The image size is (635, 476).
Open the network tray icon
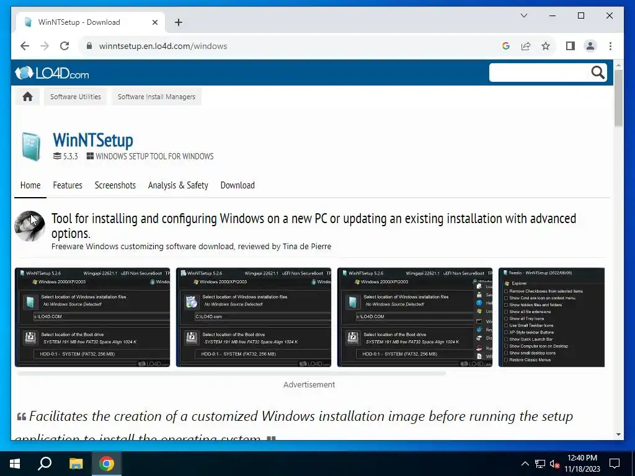tap(540, 464)
